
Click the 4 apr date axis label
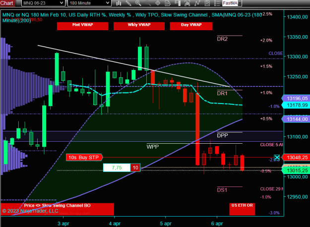(x=115, y=224)
